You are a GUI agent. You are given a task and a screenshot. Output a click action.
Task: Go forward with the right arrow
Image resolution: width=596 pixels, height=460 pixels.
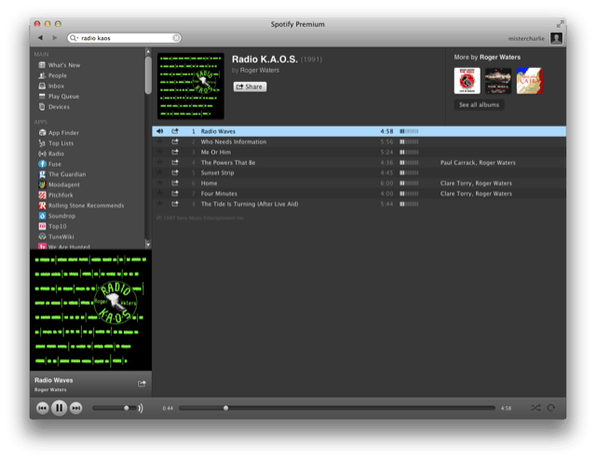point(55,37)
